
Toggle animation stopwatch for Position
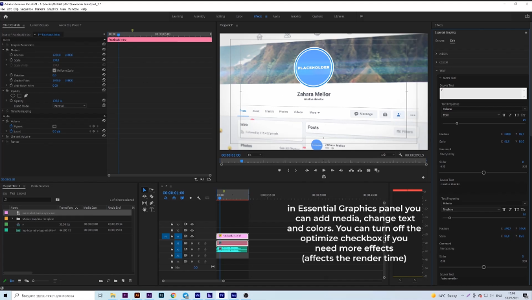pos(11,54)
